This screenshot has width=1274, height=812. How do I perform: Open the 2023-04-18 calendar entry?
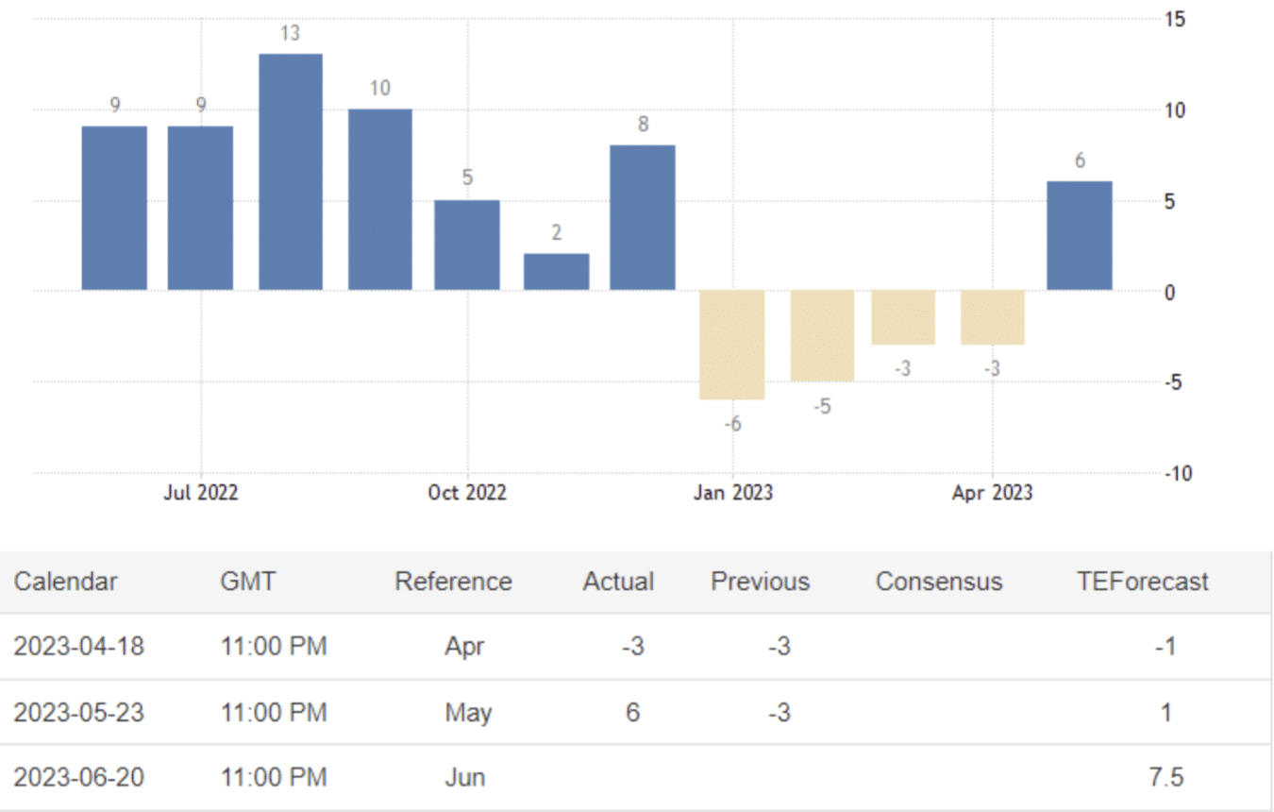click(x=78, y=647)
